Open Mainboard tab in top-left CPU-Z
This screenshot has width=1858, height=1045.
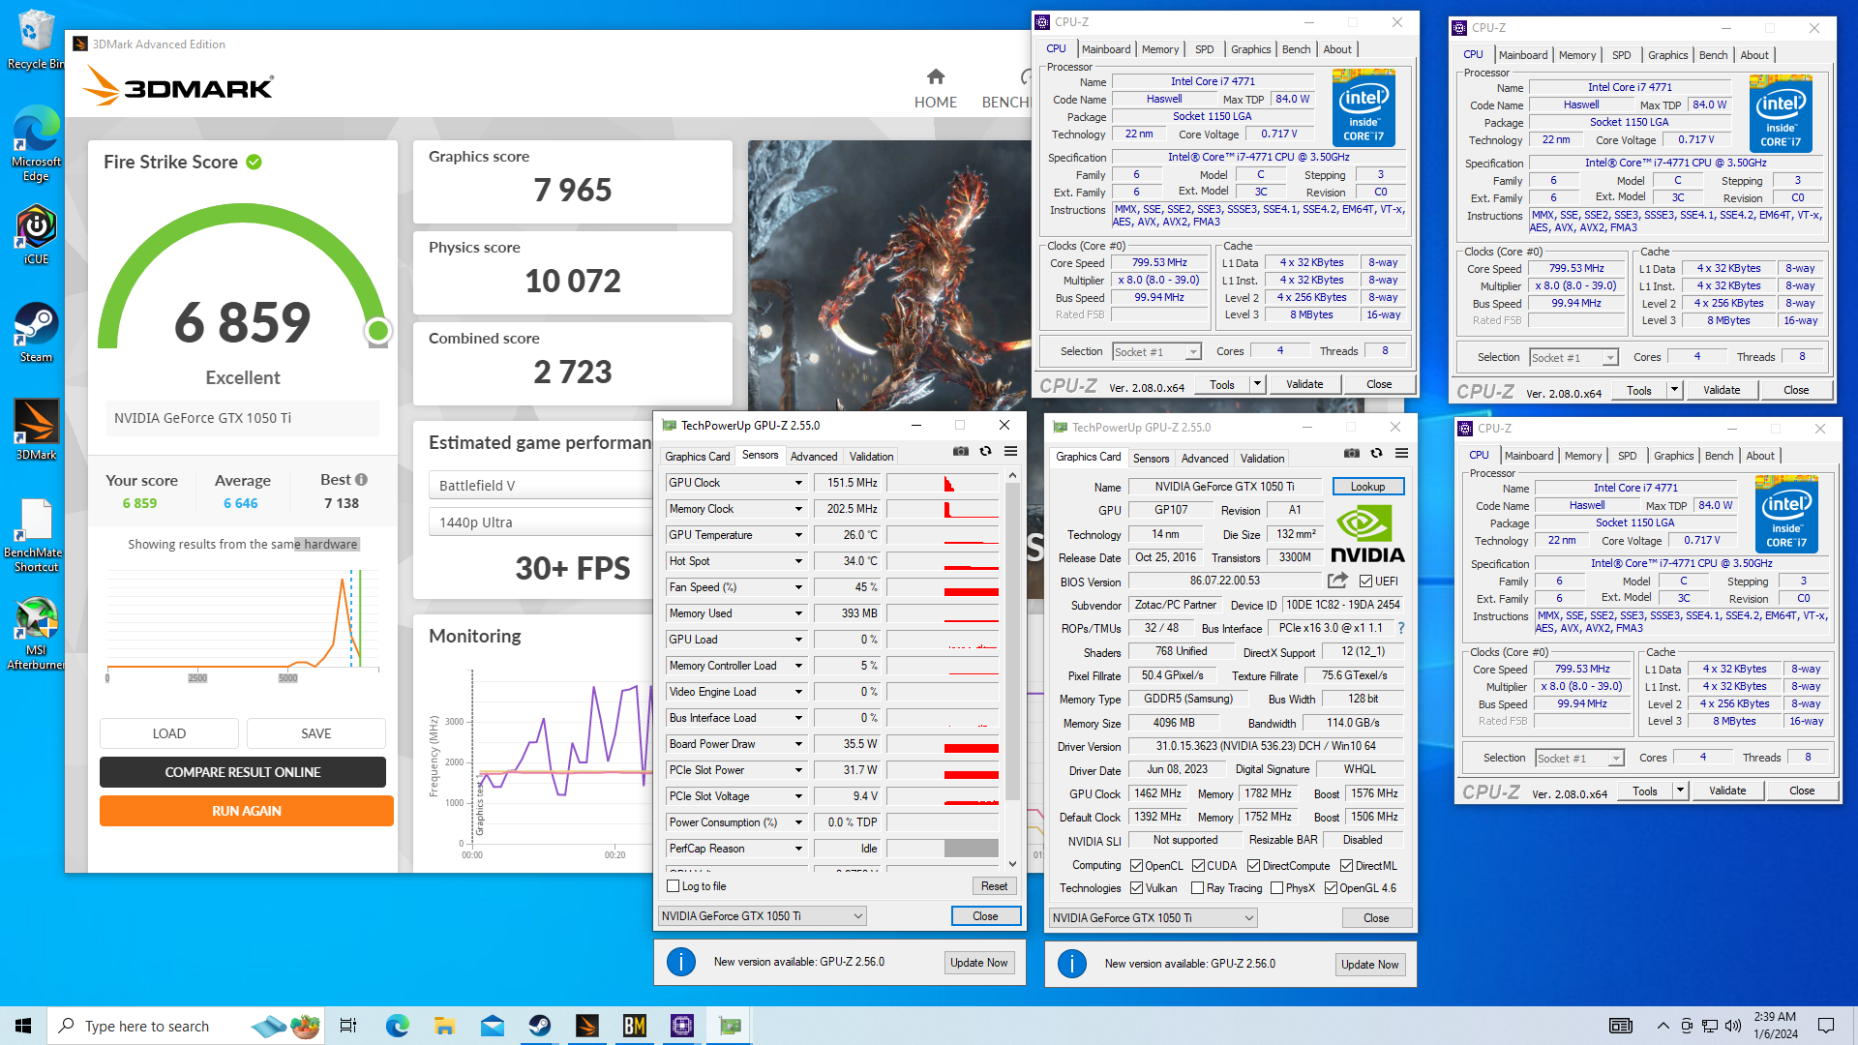click(x=1106, y=49)
